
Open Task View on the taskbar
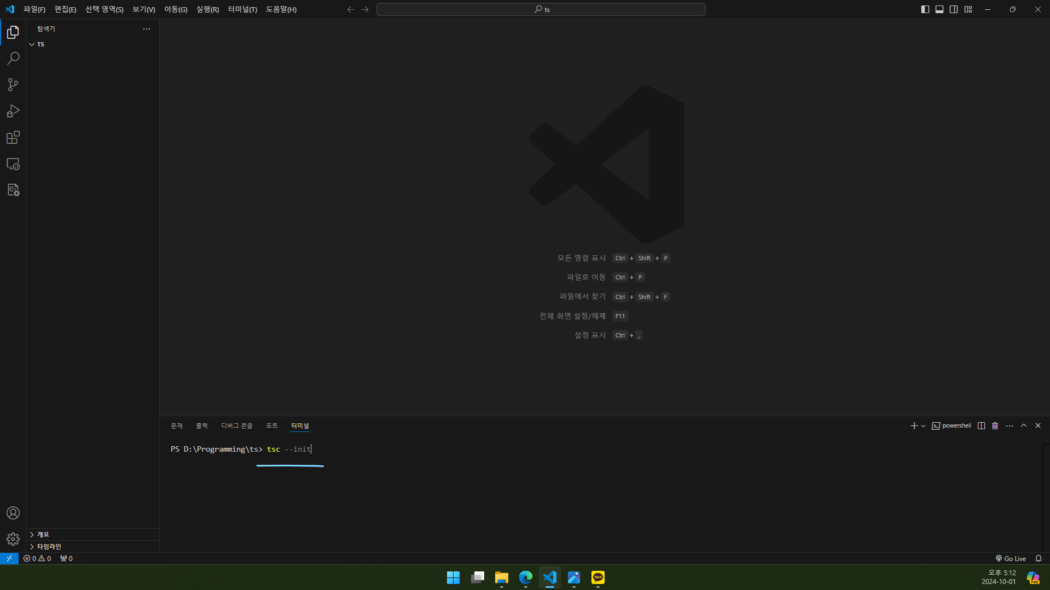[x=478, y=577]
